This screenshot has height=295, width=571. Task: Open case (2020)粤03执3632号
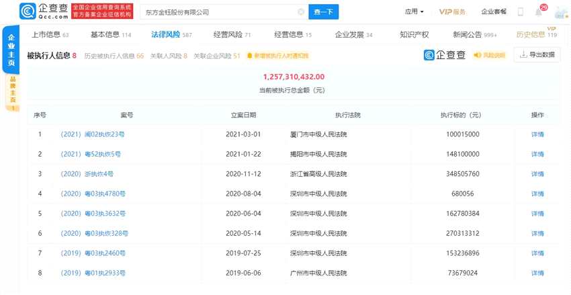click(x=93, y=214)
